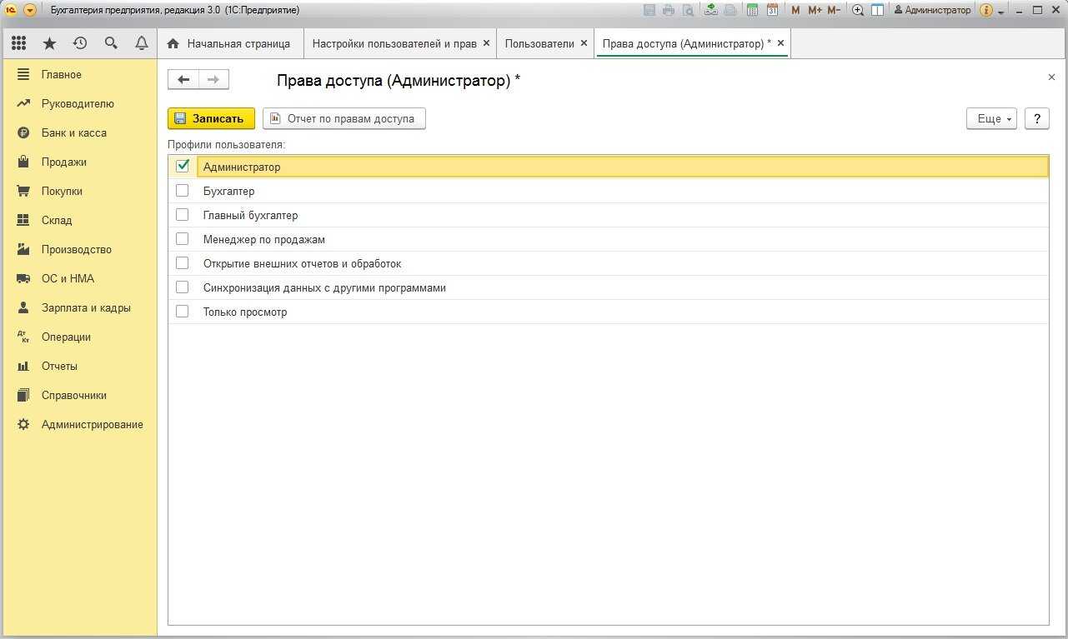The image size is (1068, 639).
Task: Click the Зарплата и кадры person icon
Action: tap(23, 307)
